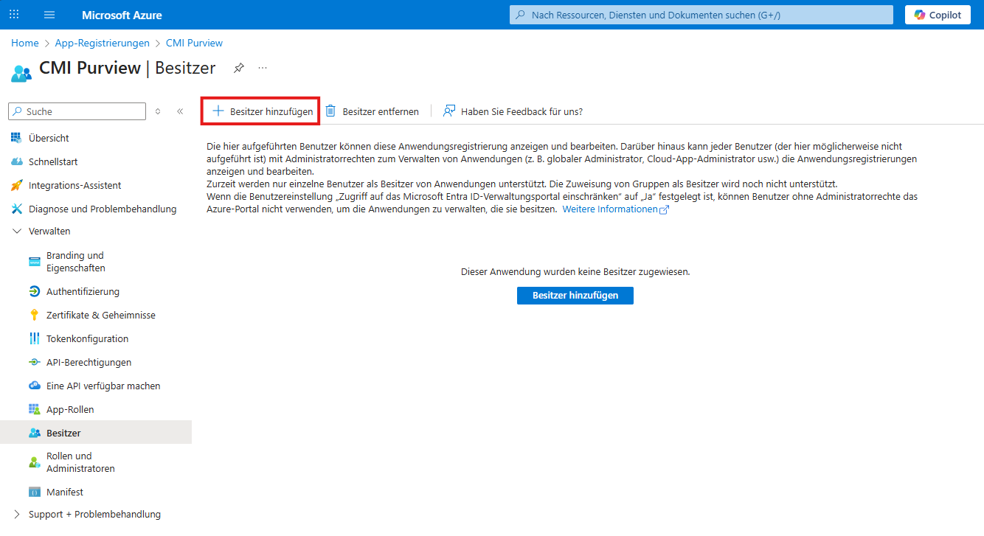Screen dimensions: 984x536
Task: Open the Weitere Informationen link
Action: 609,209
